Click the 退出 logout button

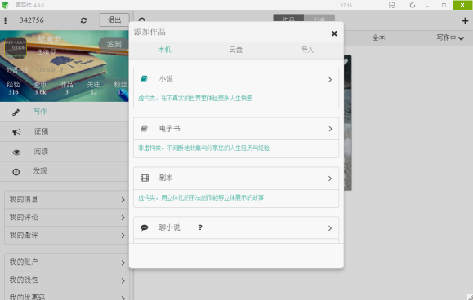pyautogui.click(x=114, y=20)
